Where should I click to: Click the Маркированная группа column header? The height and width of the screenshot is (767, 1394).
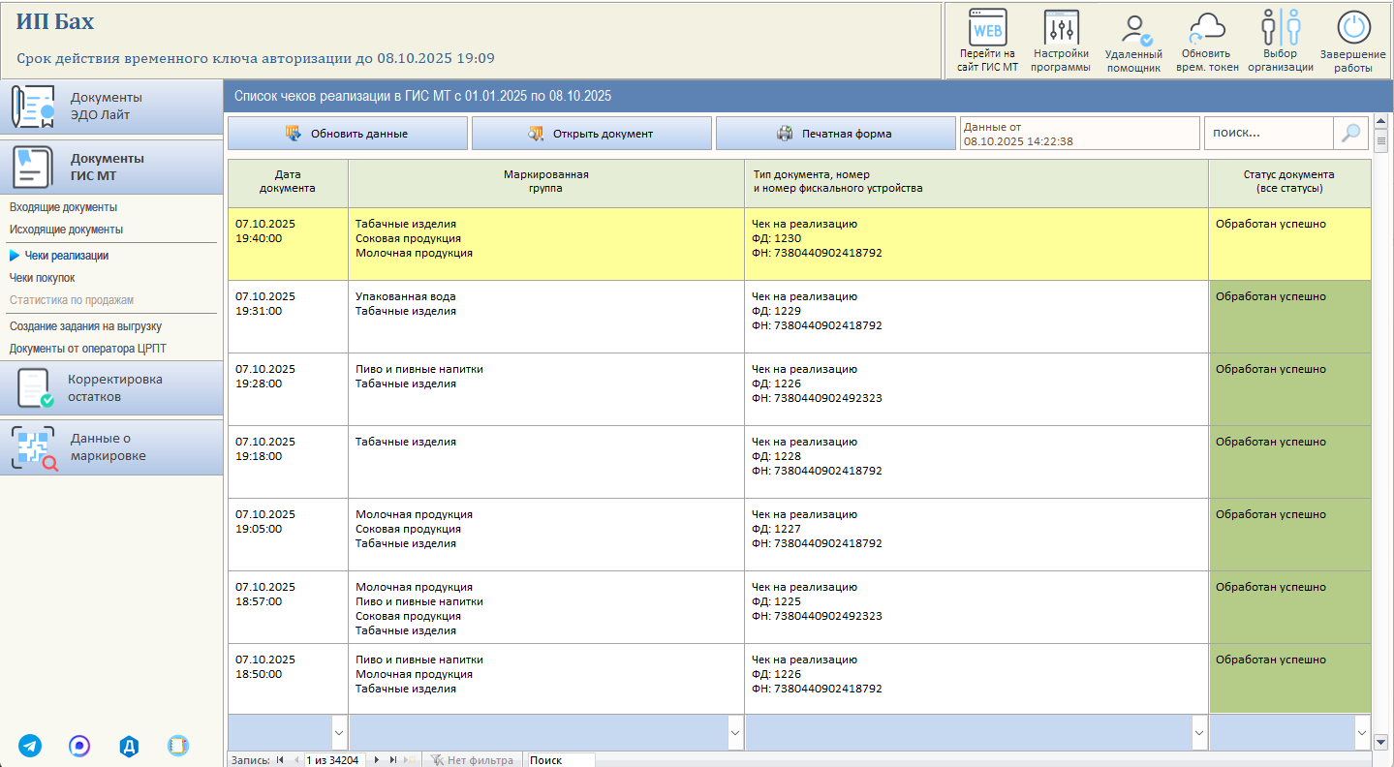tap(546, 183)
